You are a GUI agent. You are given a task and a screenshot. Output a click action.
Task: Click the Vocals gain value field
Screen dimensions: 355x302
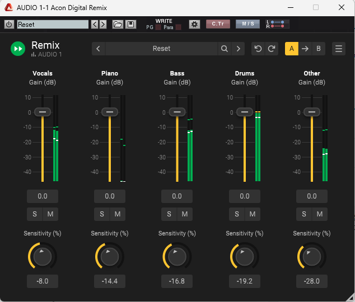(x=43, y=196)
